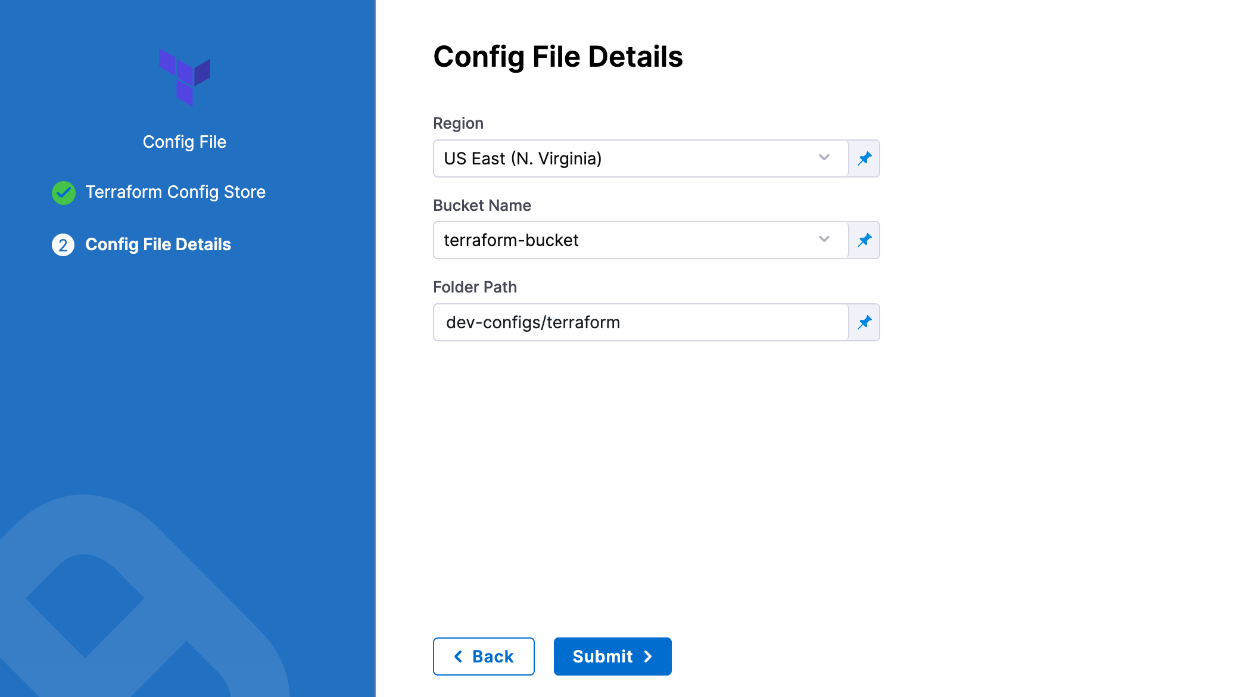This screenshot has height=697, width=1234.
Task: Click the Folder Path field label
Action: [x=475, y=287]
